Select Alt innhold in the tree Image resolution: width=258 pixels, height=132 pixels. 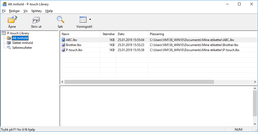tap(20, 38)
